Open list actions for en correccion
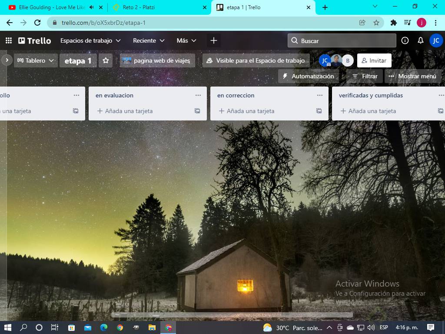The width and height of the screenshot is (445, 334). pos(320,95)
